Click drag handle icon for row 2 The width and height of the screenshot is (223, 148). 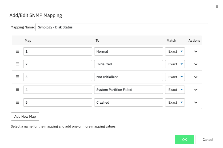coord(18,64)
